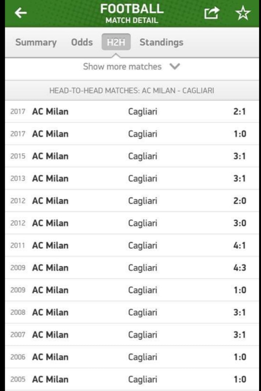Open the 2006 AC Milan match row

click(132, 357)
